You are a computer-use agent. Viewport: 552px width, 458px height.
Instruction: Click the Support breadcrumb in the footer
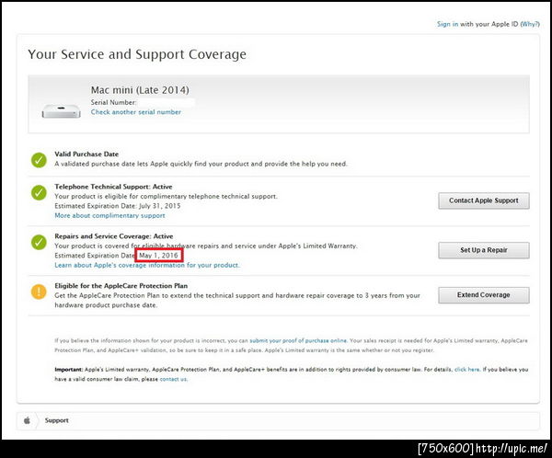tap(57, 420)
